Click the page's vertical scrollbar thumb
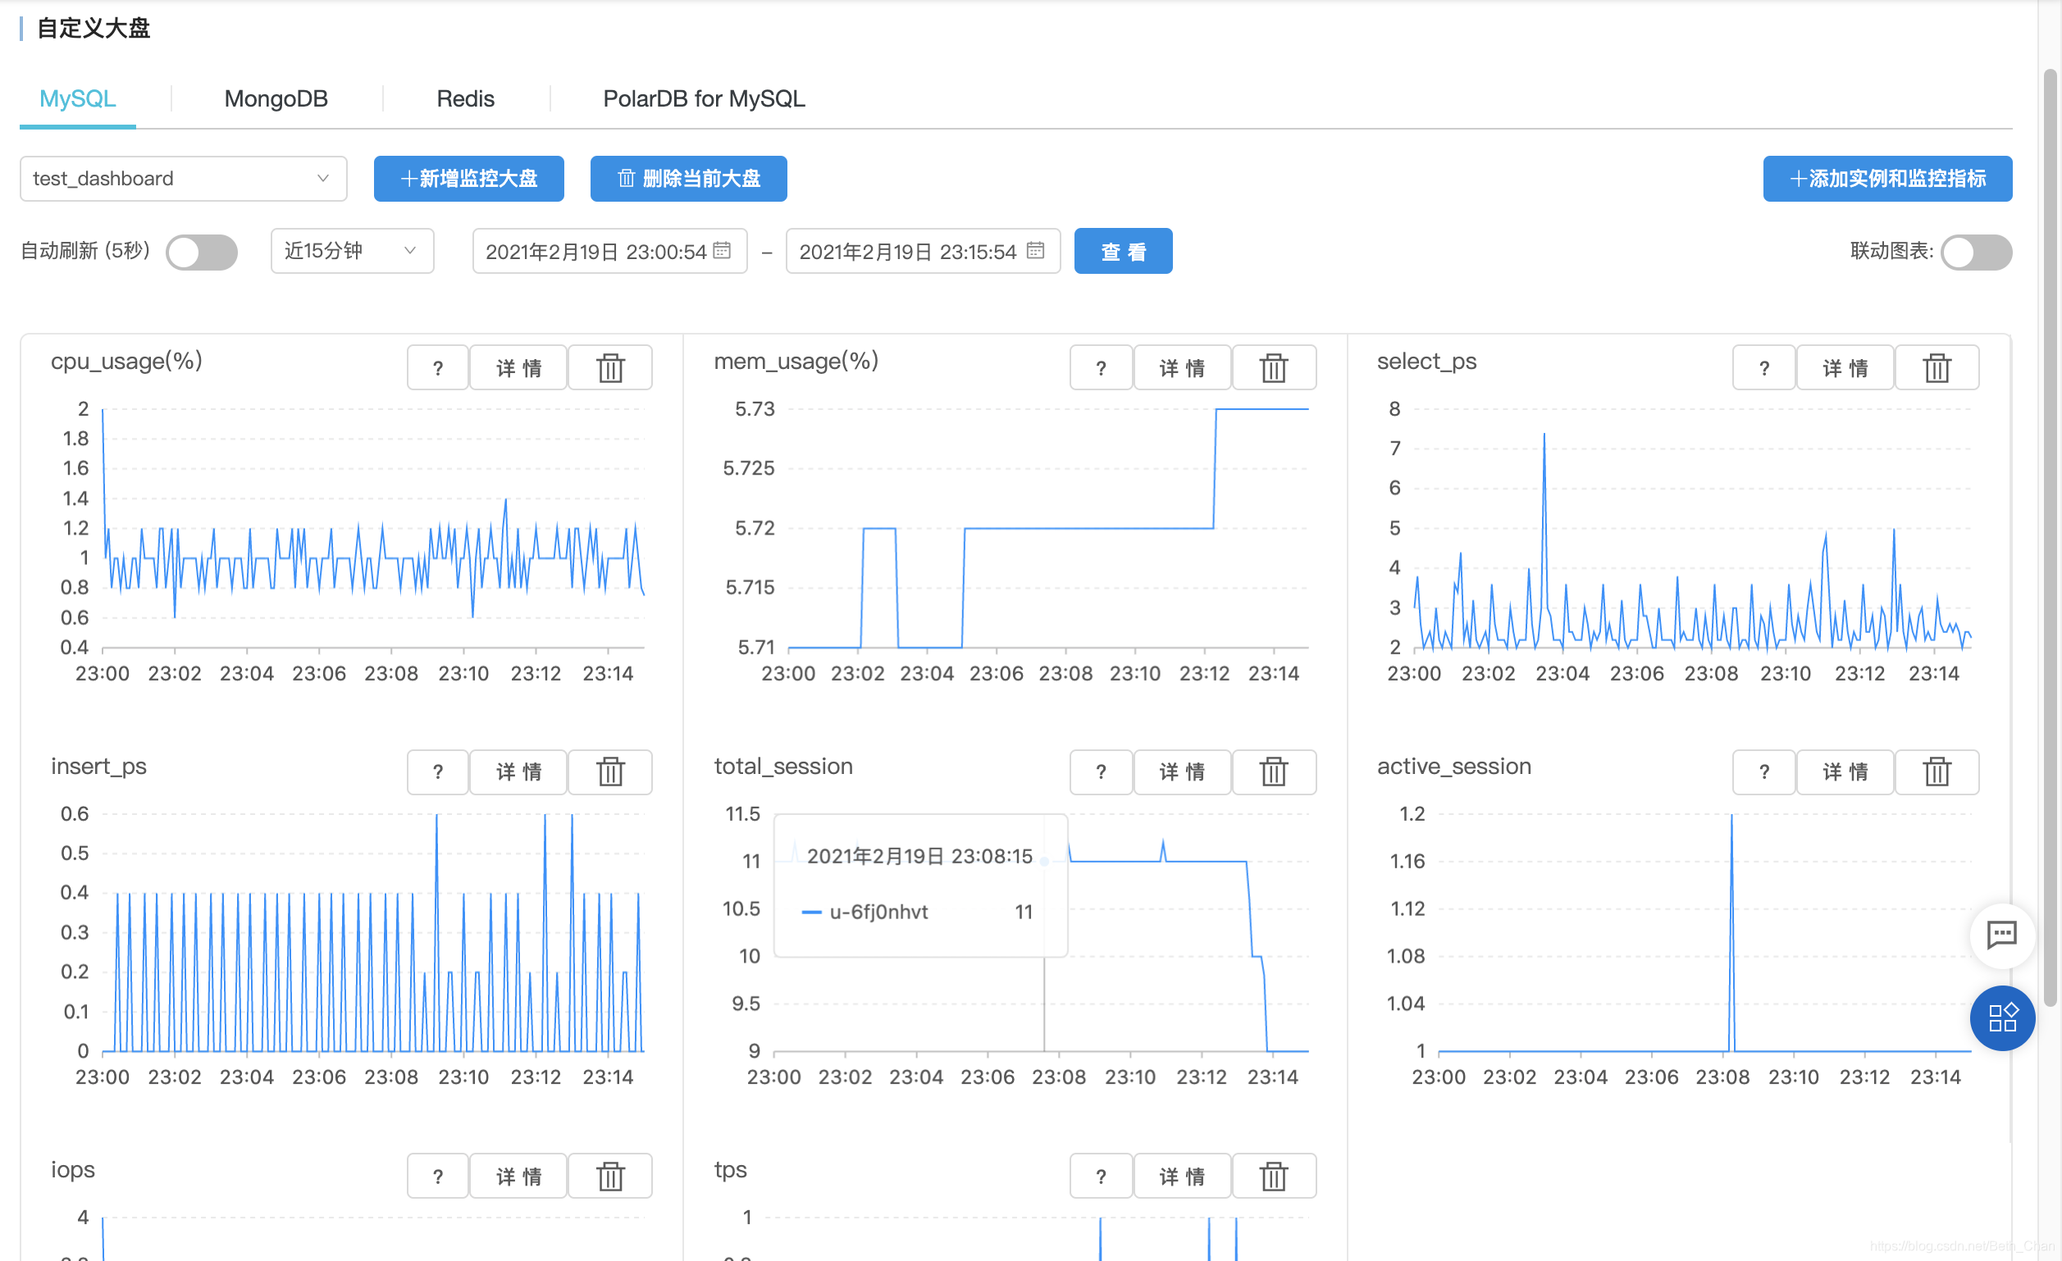Viewport: 2062px width, 1261px height. point(2049,535)
